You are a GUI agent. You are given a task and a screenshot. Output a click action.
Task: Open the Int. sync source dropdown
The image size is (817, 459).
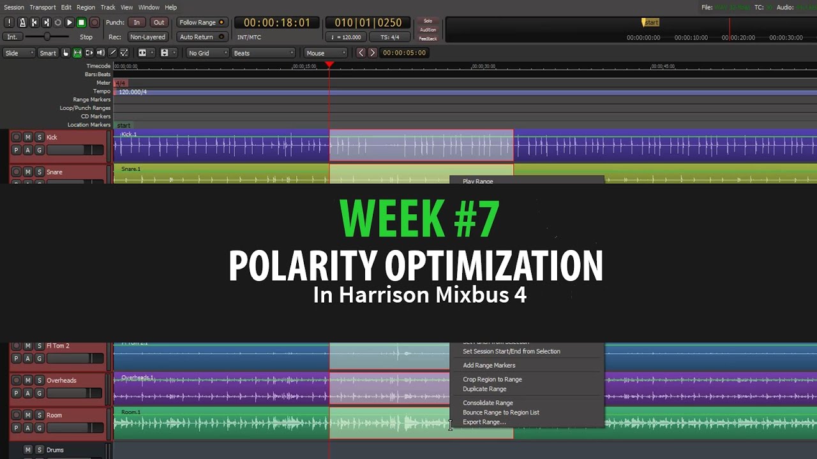(13, 37)
